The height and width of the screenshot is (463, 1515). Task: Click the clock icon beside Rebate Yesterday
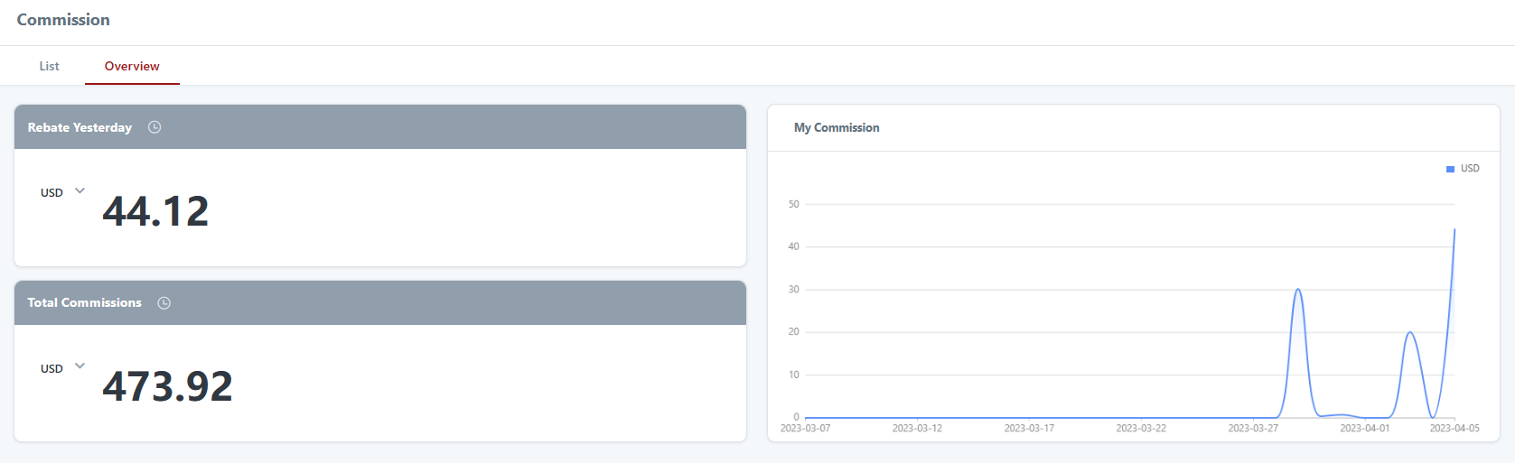tap(154, 127)
